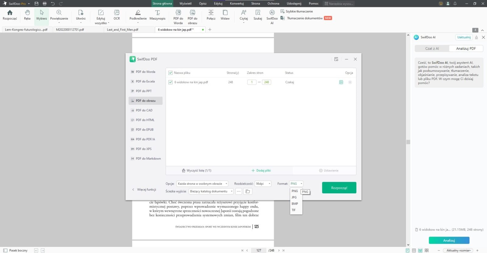
Task: Launch SwifDoo AI from ribbon
Action: [272, 17]
